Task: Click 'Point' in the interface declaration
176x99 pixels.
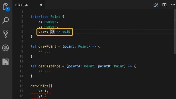Action: tap(55, 17)
